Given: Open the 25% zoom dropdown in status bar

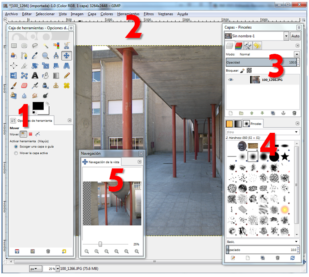Looking at the screenshot, I should point(57,269).
